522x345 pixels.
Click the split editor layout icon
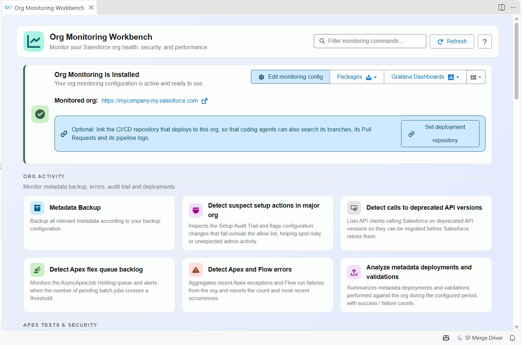click(x=502, y=7)
